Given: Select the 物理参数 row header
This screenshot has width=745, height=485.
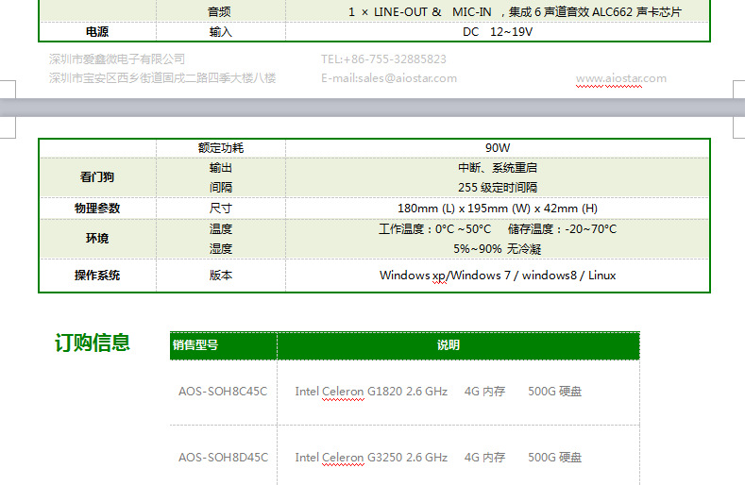Looking at the screenshot, I should click(97, 209).
